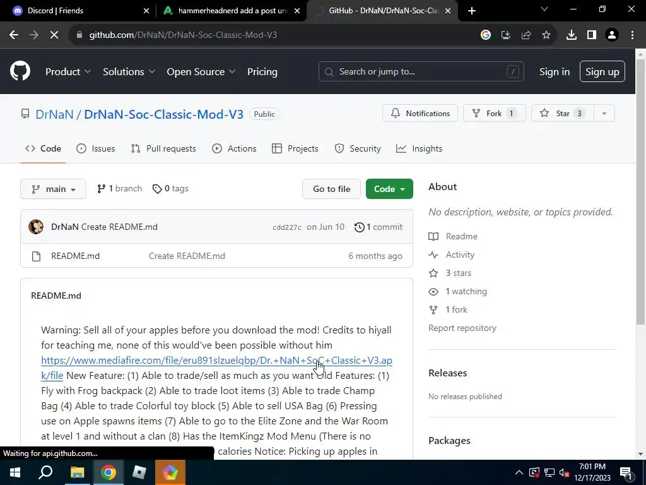This screenshot has width=646, height=485.
Task: Open Roblox Studio taskbar icon
Action: [139, 472]
